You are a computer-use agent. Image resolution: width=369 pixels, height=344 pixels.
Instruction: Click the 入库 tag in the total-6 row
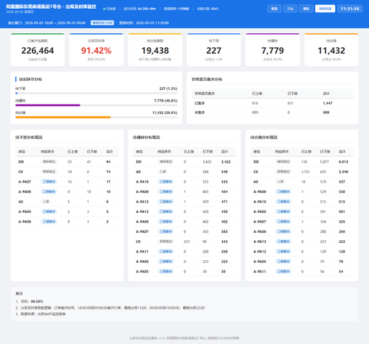46,202
